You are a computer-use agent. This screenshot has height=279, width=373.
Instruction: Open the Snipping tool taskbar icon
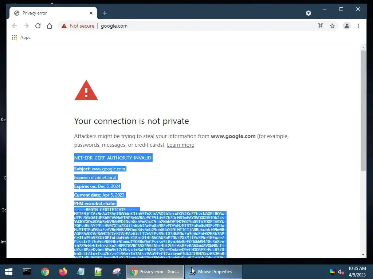coord(117,272)
